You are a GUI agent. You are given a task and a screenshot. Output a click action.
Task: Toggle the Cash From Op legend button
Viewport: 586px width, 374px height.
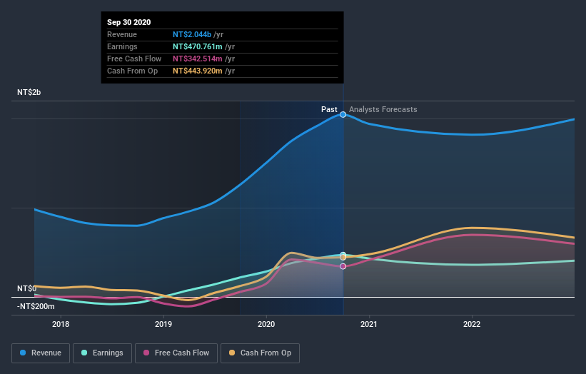260,353
